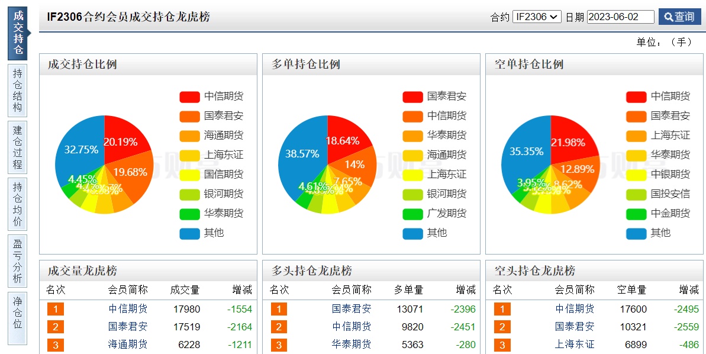Go to the 盈亏分析 sidebar tab
The image size is (706, 354).
tap(18, 261)
